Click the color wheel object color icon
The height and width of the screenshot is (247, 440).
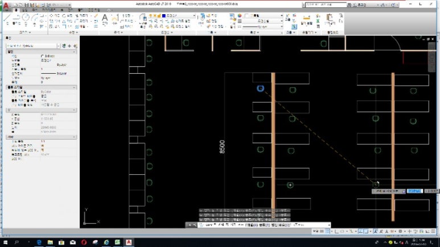pos(240,16)
